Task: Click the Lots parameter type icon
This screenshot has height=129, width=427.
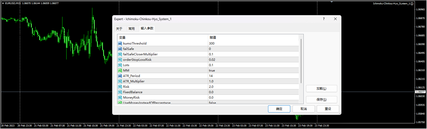Action: tap(120, 65)
